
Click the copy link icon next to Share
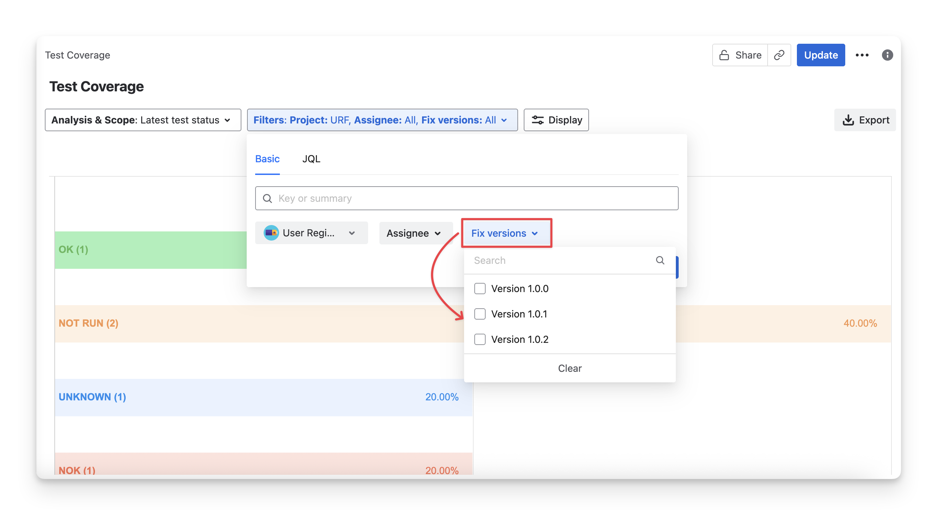[x=779, y=55]
